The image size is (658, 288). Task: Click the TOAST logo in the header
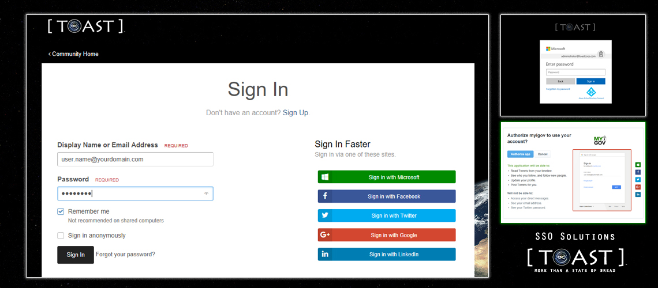point(87,26)
